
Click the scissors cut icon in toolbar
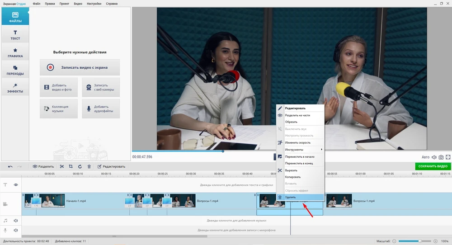[x=62, y=166]
